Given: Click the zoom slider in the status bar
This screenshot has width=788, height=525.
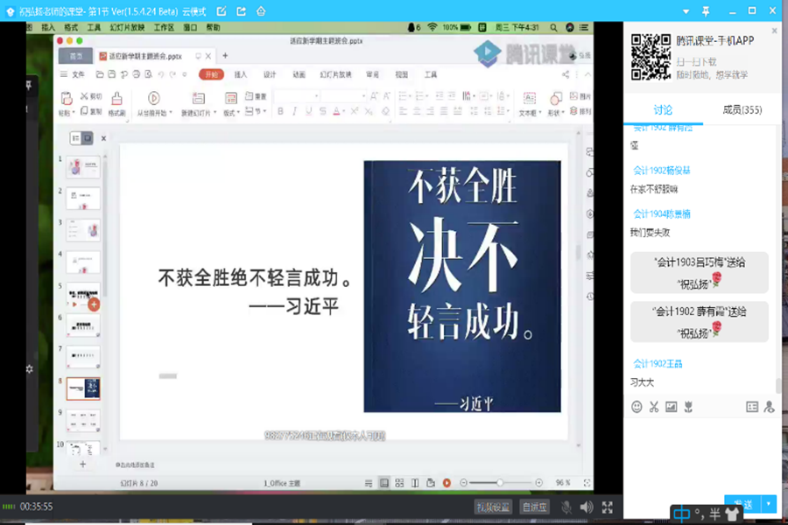Looking at the screenshot, I should tap(500, 483).
